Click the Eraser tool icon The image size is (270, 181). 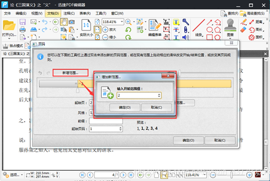point(243,30)
